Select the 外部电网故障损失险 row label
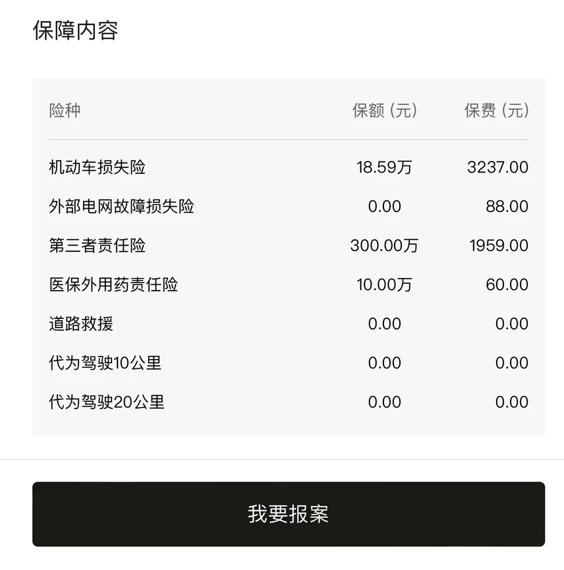Viewport: 564px width, 570px height. tap(121, 206)
